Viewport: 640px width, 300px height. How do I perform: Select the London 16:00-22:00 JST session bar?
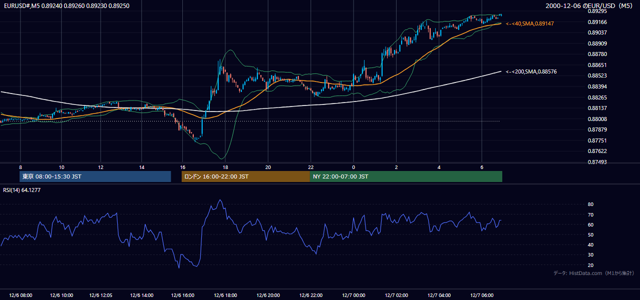pyautogui.click(x=246, y=176)
